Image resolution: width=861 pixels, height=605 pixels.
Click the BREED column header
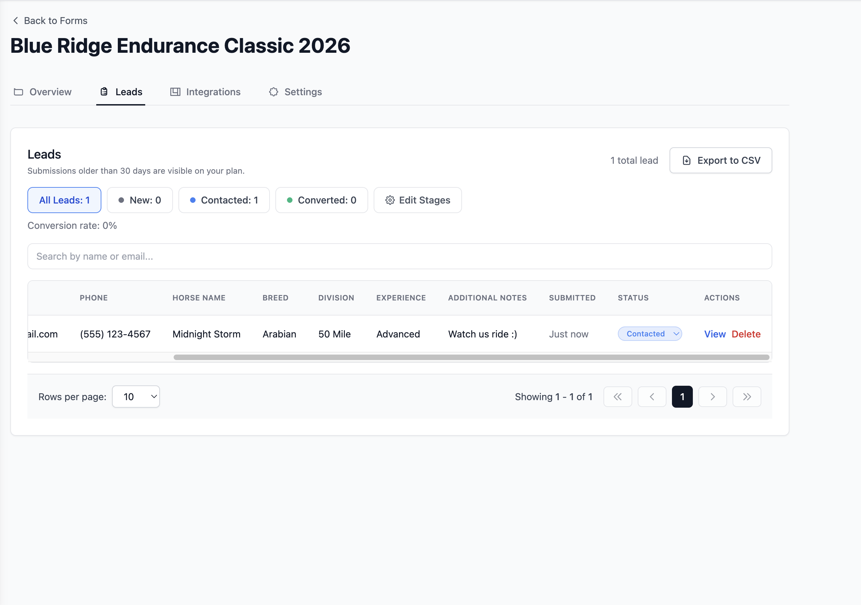[x=275, y=298]
